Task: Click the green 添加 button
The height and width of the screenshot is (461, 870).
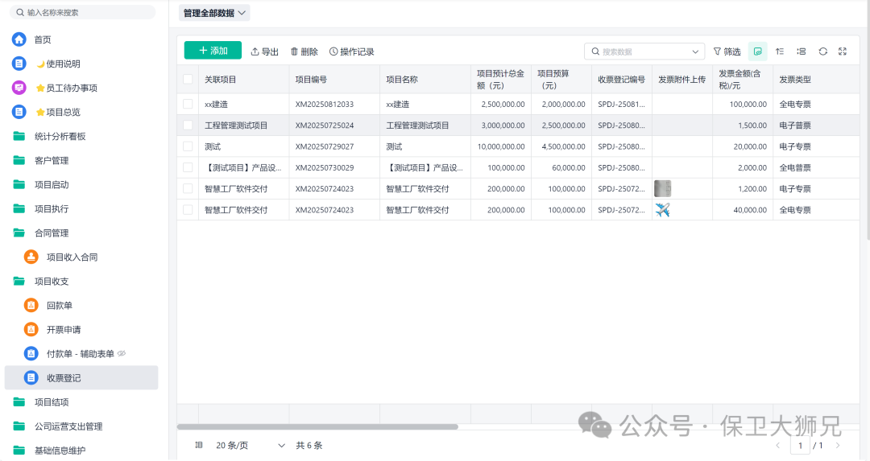Action: pyautogui.click(x=213, y=51)
